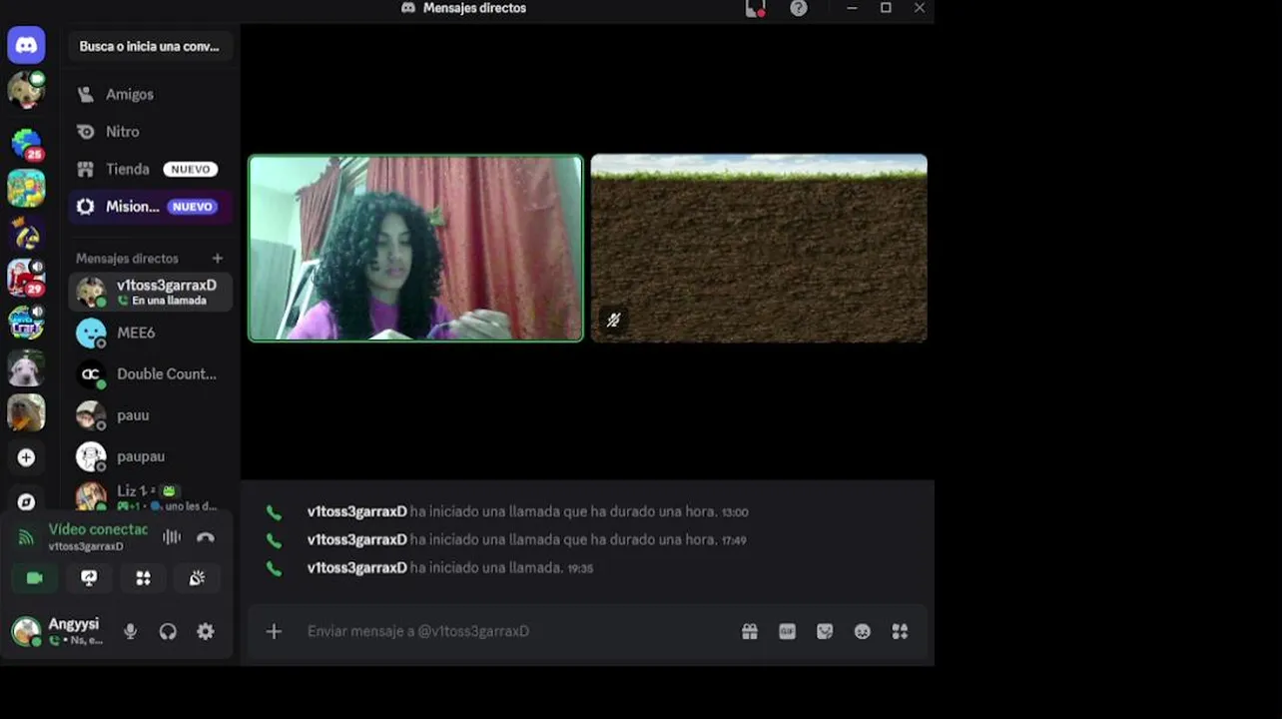Screen dimensions: 1282x719
Task: Open the MEE6 direct message
Action: 150,333
